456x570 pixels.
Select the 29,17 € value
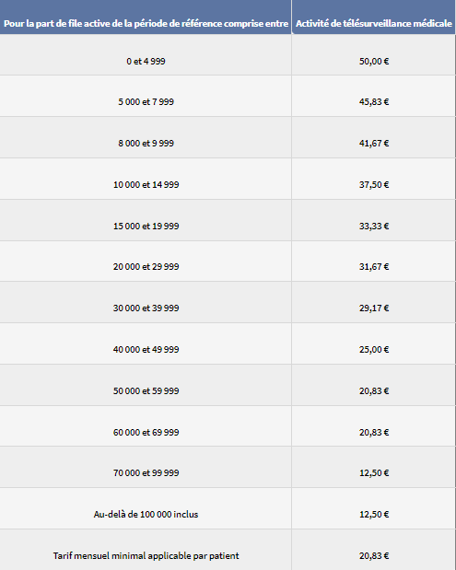tap(374, 308)
